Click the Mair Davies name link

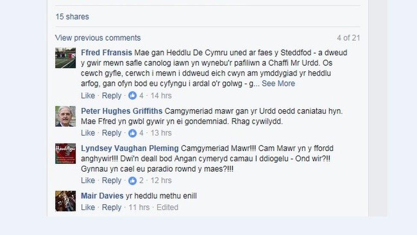point(102,196)
